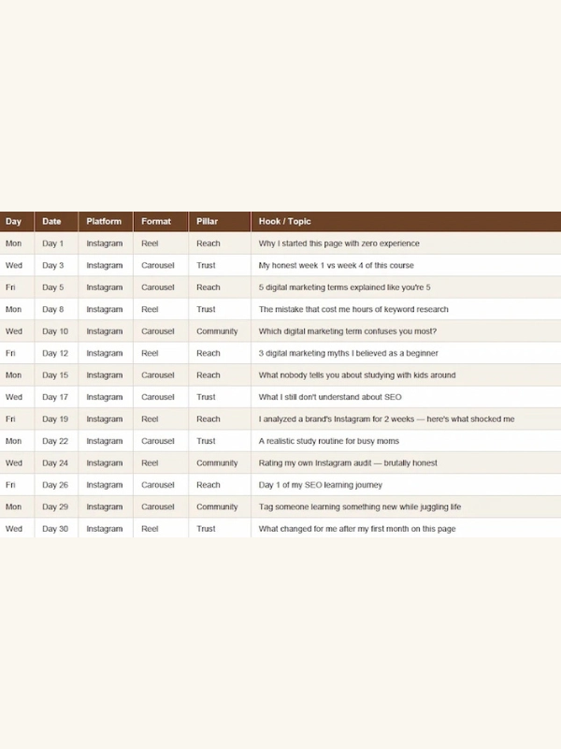
Task: Select the Community pillar cell in Day 24 row
Action: 220,463
